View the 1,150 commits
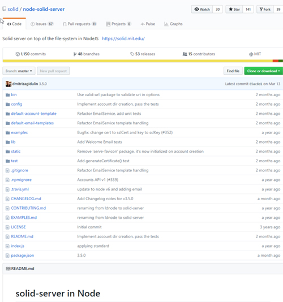Viewport: 283px width, 302px height. click(31, 54)
